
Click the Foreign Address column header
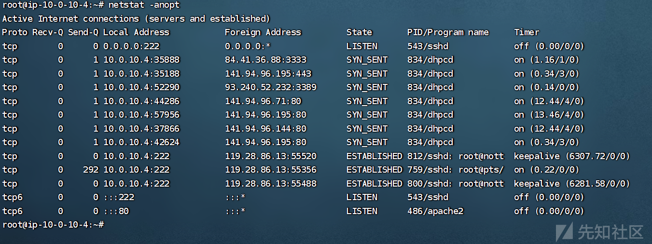click(x=263, y=32)
